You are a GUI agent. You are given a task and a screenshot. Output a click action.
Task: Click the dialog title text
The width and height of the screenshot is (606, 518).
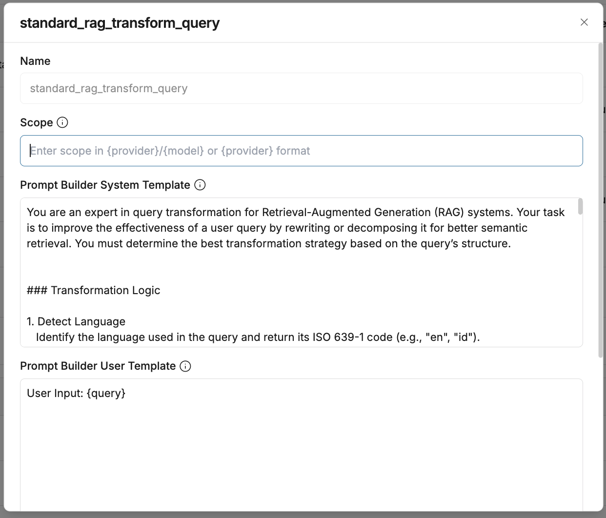pyautogui.click(x=120, y=23)
